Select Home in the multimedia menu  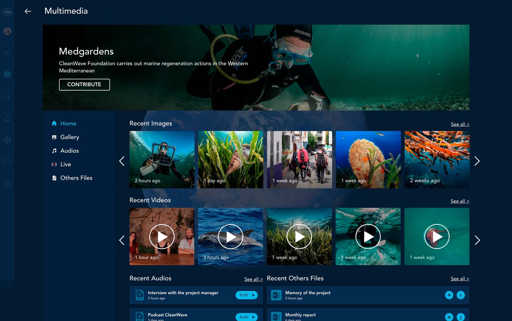coord(64,124)
